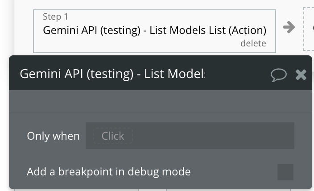The width and height of the screenshot is (314, 191).
Task: Click the white canvas left of Step 1
Action: (x=23, y=28)
